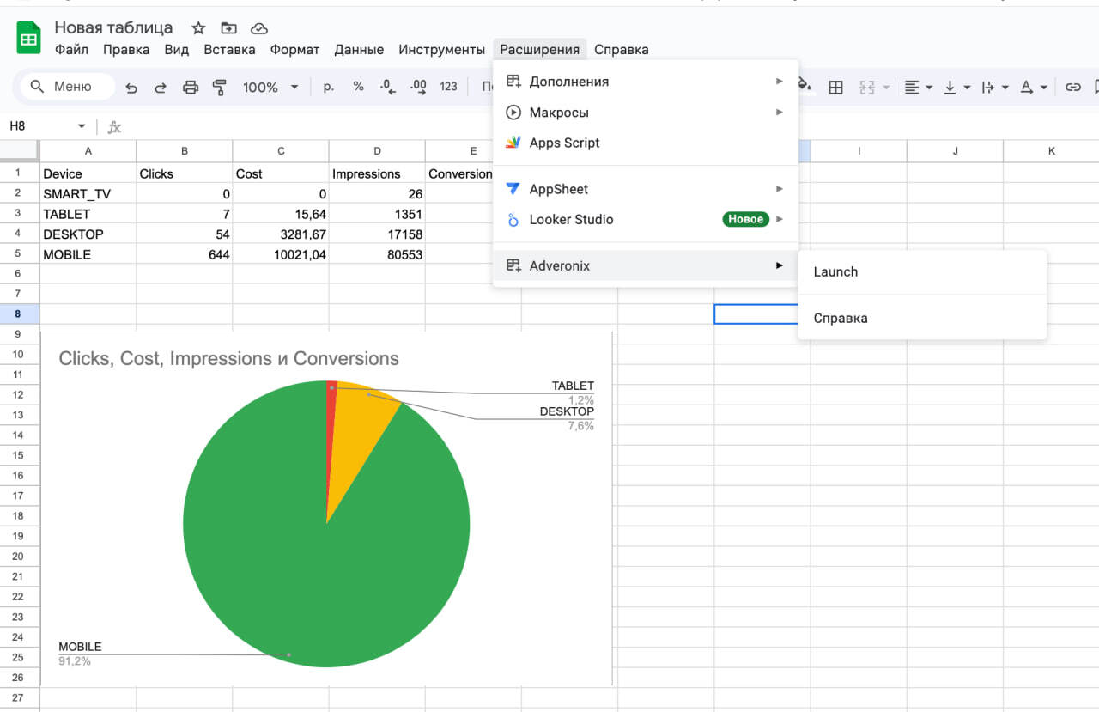This screenshot has height=712, width=1099.
Task: Rename the Новая таблица title
Action: click(113, 27)
